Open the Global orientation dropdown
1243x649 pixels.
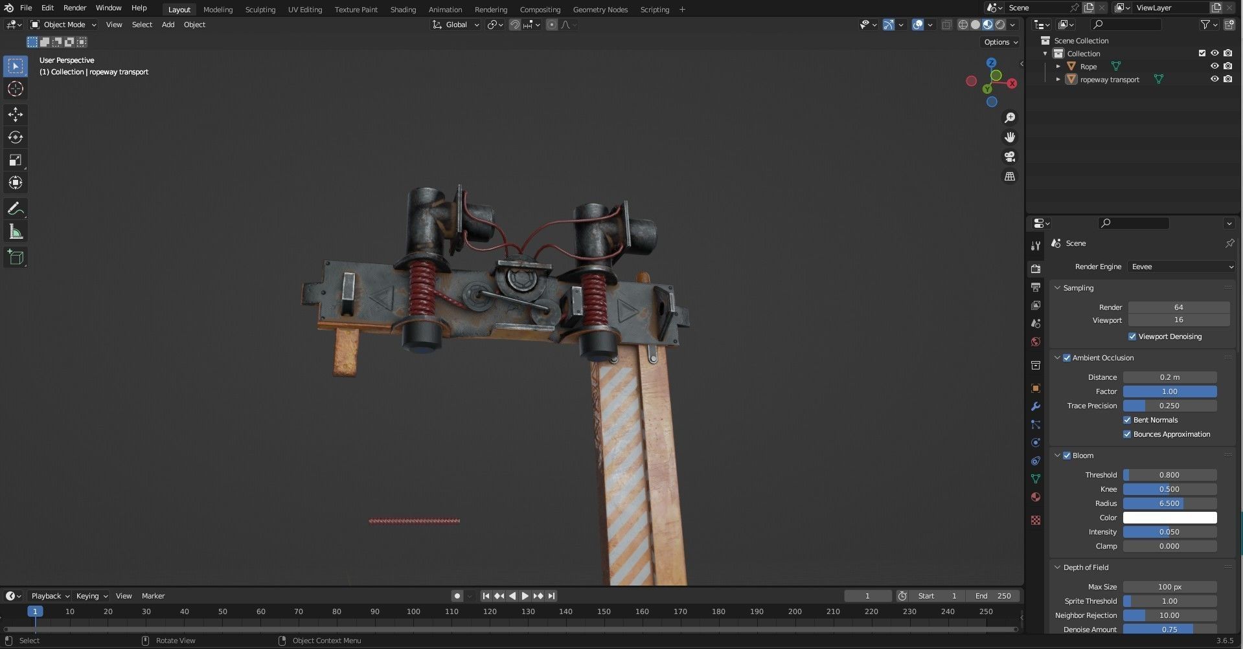coord(456,25)
